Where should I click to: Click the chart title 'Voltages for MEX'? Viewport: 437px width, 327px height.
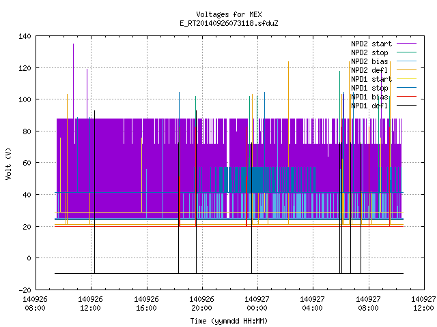click(x=229, y=14)
